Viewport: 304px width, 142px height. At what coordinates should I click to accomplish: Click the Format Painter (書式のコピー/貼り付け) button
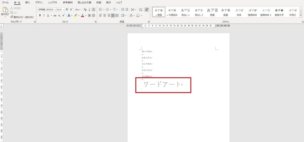pyautogui.click(x=22, y=17)
